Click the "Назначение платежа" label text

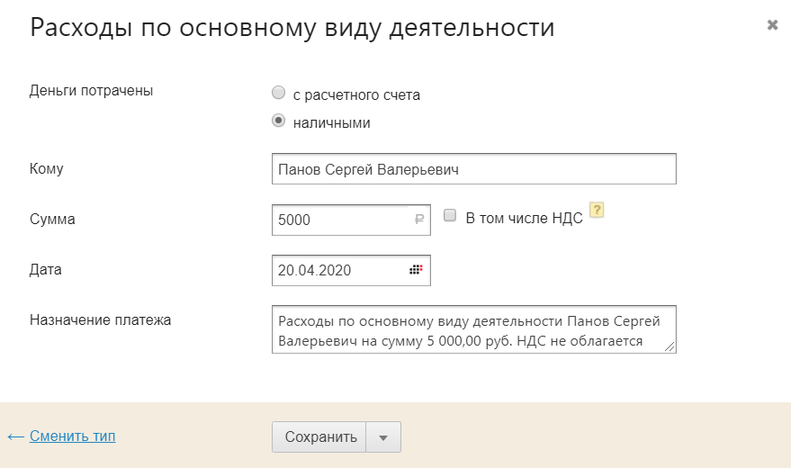[x=100, y=319]
